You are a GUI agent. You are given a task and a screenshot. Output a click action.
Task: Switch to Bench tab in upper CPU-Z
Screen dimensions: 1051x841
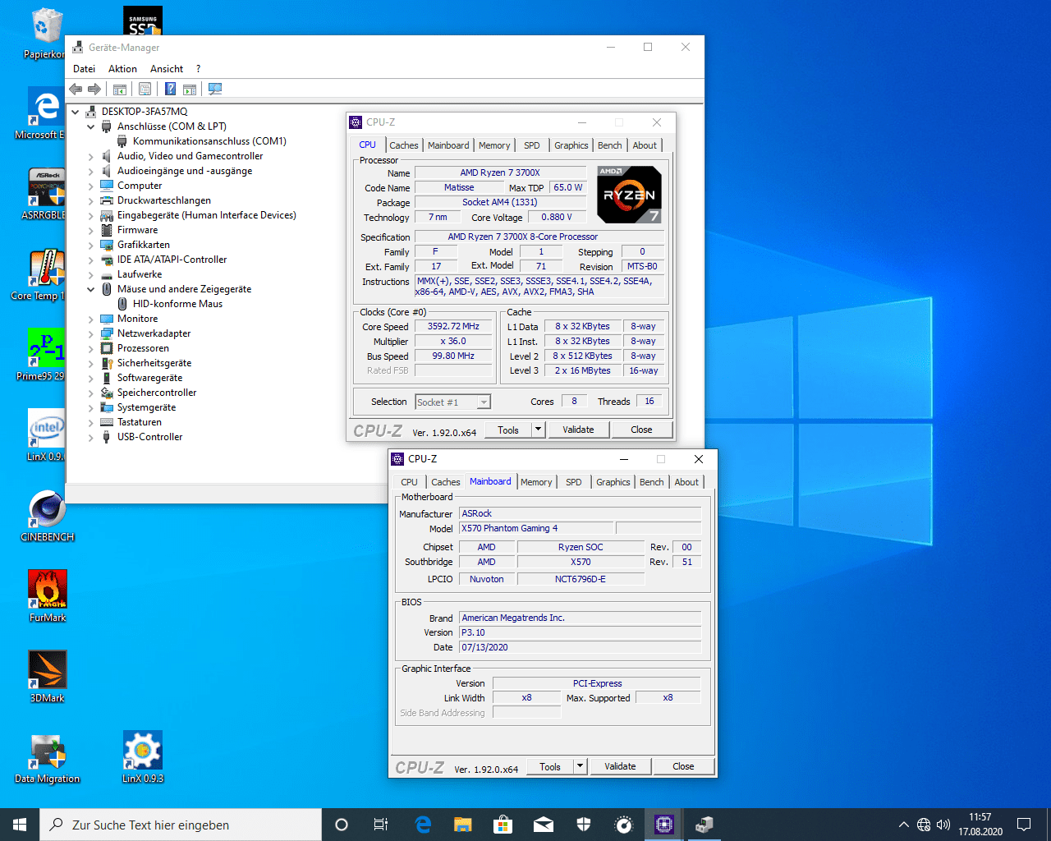(609, 145)
